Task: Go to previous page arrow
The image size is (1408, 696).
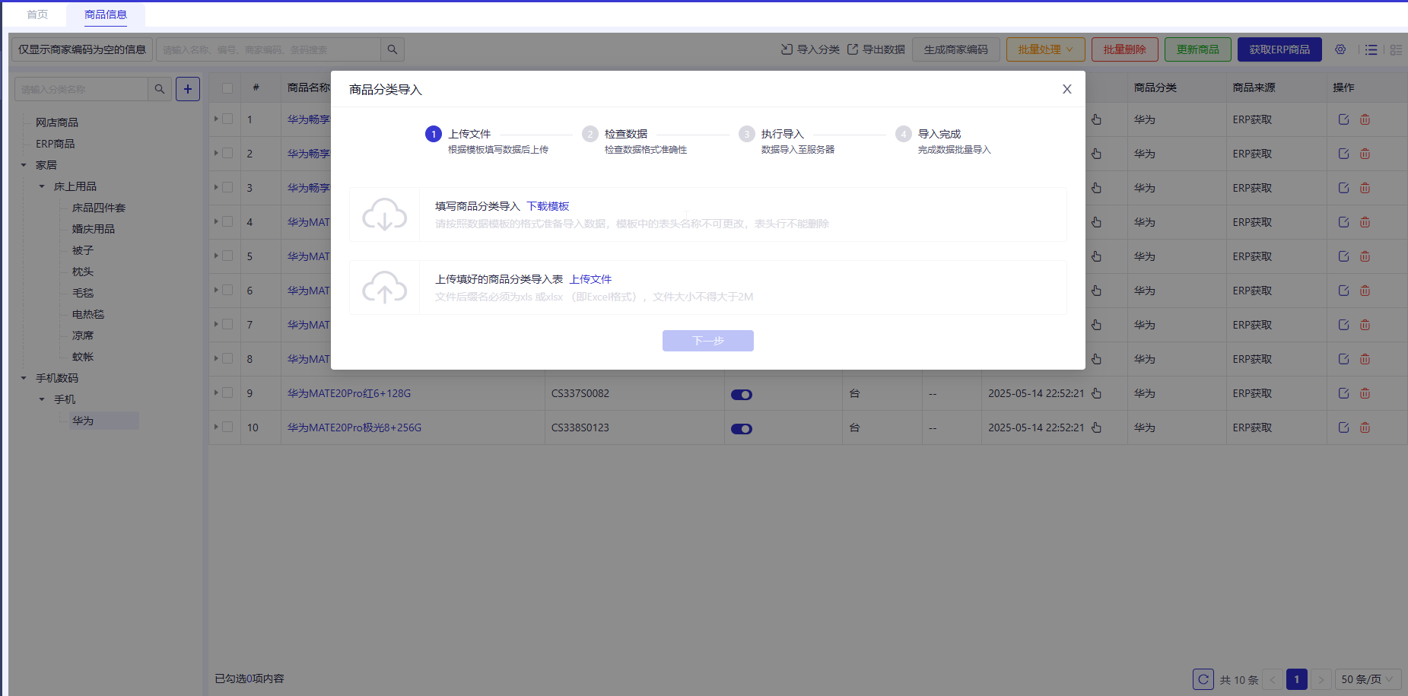Action: [x=1272, y=679]
